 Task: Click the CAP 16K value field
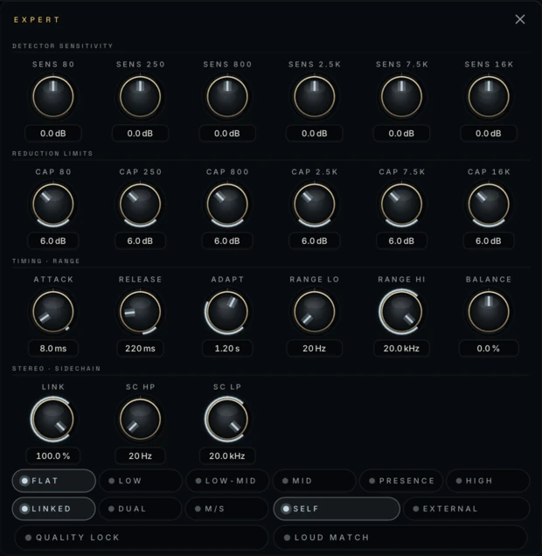point(489,240)
